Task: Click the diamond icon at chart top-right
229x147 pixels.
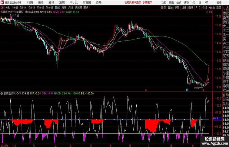Action: point(207,12)
